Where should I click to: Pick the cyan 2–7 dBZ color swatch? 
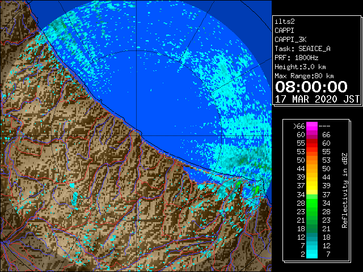click(312, 254)
